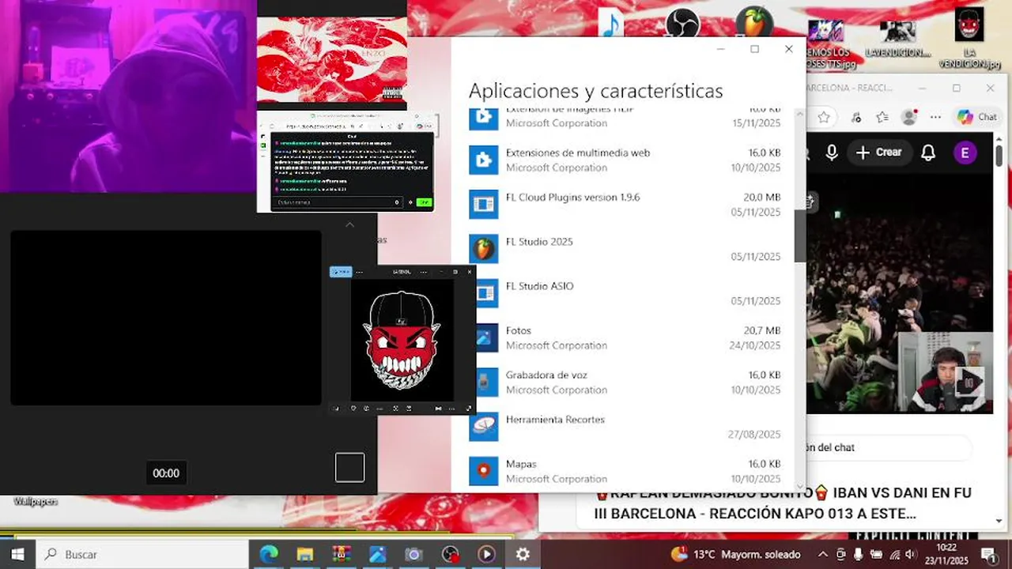Screen dimensions: 1012x569
Task: Click YouTube voice search microphone icon
Action: [x=832, y=153]
